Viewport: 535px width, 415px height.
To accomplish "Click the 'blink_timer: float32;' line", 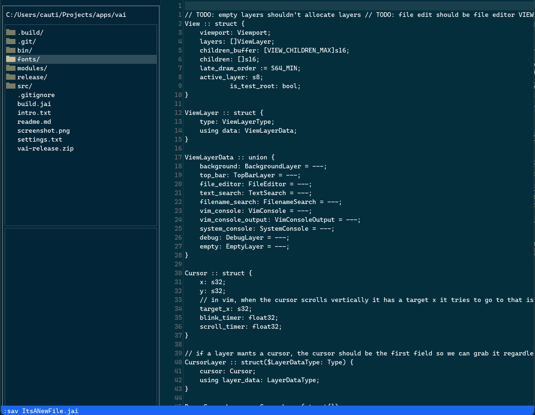I will click(239, 317).
